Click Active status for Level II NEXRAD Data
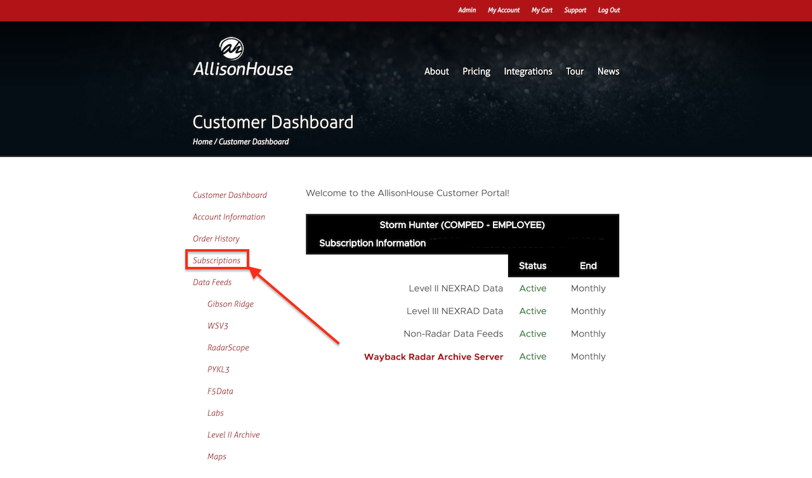Screen dimensions: 812x478 [x=533, y=288]
